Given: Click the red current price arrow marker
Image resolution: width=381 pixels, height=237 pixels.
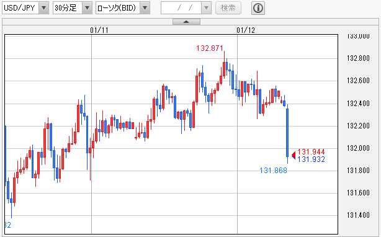Looking at the screenshot, I should point(294,154).
